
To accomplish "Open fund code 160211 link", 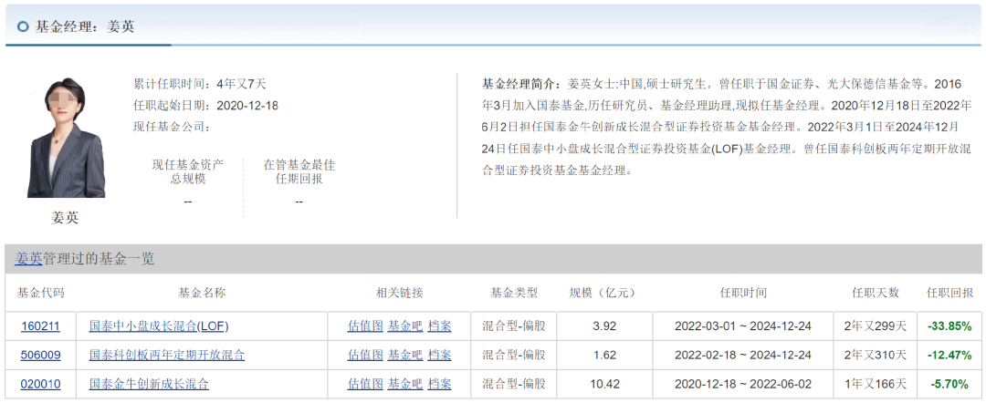I will point(40,326).
